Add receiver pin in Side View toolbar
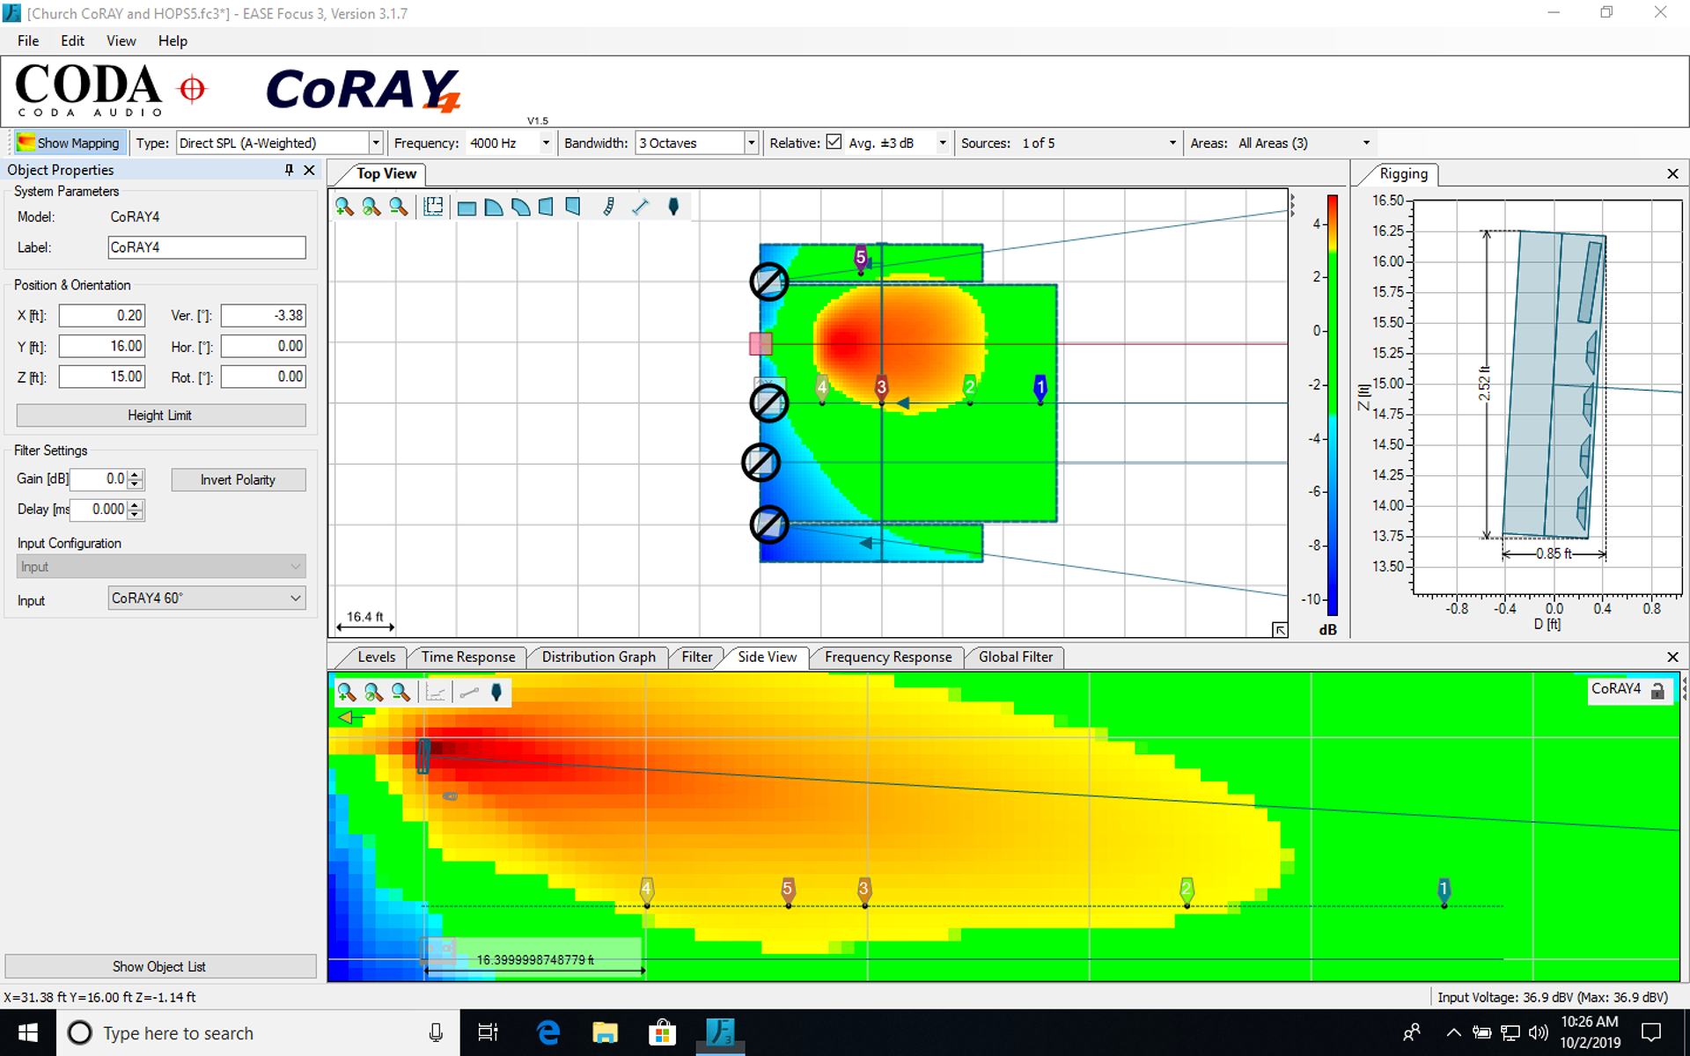 pyautogui.click(x=496, y=693)
